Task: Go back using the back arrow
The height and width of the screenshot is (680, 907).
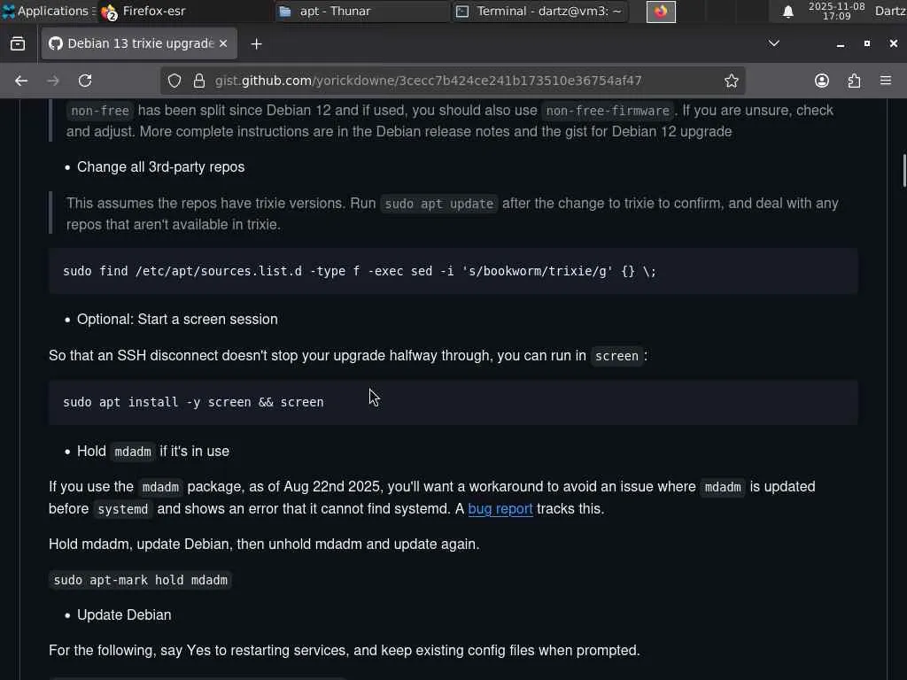Action: point(21,81)
